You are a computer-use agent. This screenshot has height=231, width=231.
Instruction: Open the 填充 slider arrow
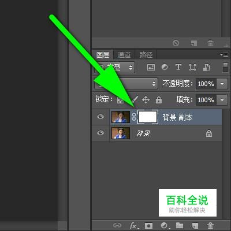[x=222, y=100]
